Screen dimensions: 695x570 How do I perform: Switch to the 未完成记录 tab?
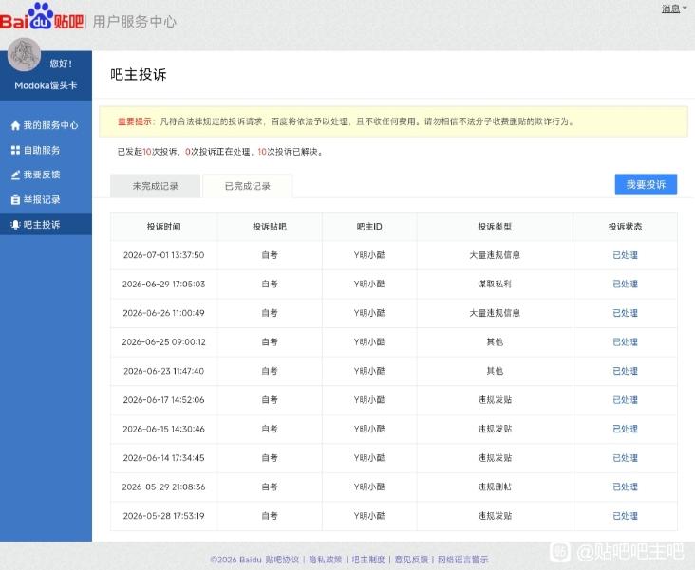tap(155, 186)
